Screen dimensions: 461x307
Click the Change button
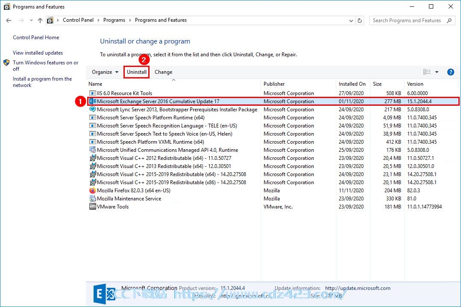[x=164, y=72]
